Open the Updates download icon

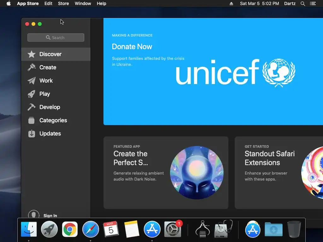point(32,134)
